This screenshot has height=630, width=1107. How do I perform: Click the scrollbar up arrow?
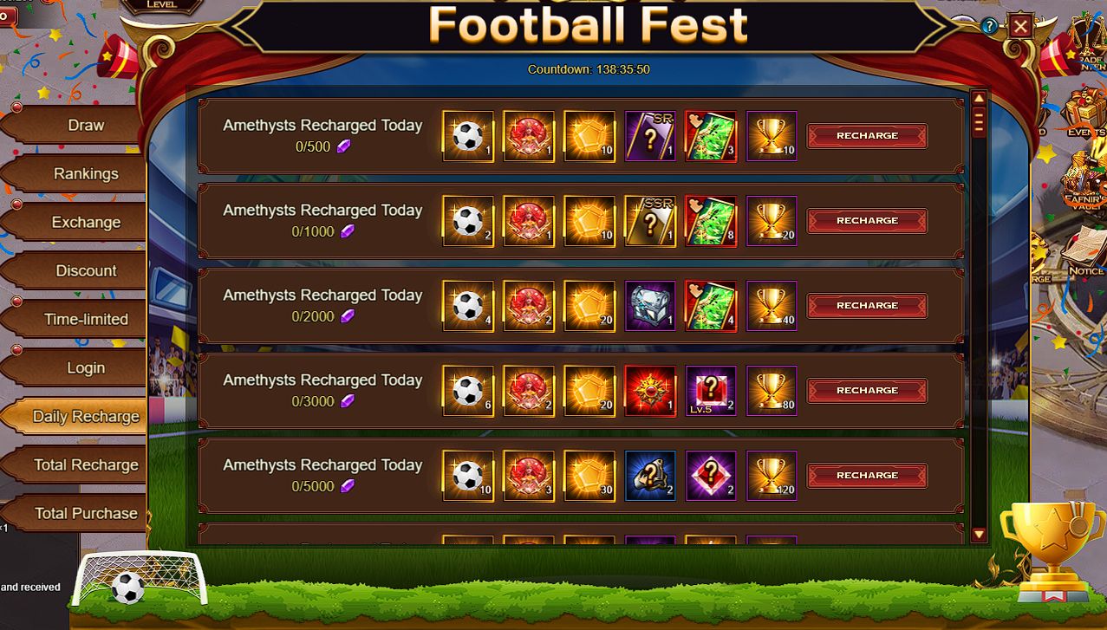pyautogui.click(x=979, y=99)
